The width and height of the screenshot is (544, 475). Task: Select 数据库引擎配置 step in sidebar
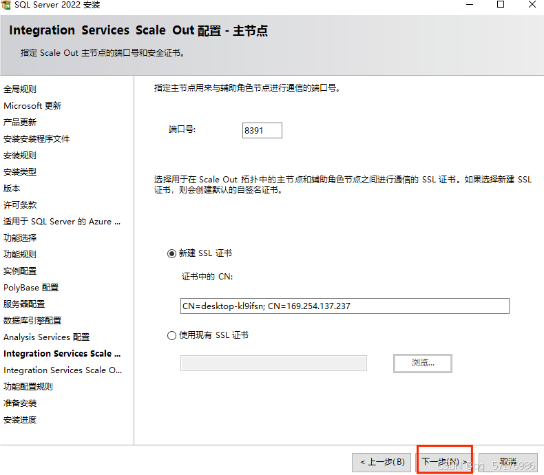32,320
